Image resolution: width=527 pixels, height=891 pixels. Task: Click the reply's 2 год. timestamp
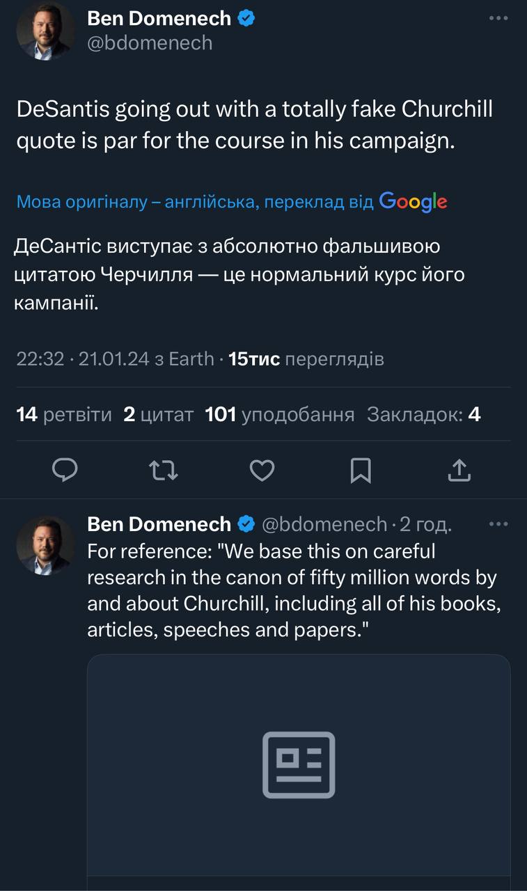[425, 524]
